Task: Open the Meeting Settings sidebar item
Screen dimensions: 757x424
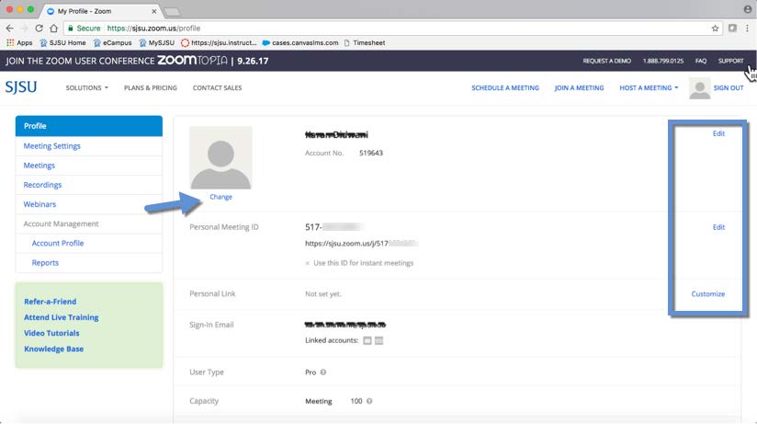Action: click(x=52, y=146)
